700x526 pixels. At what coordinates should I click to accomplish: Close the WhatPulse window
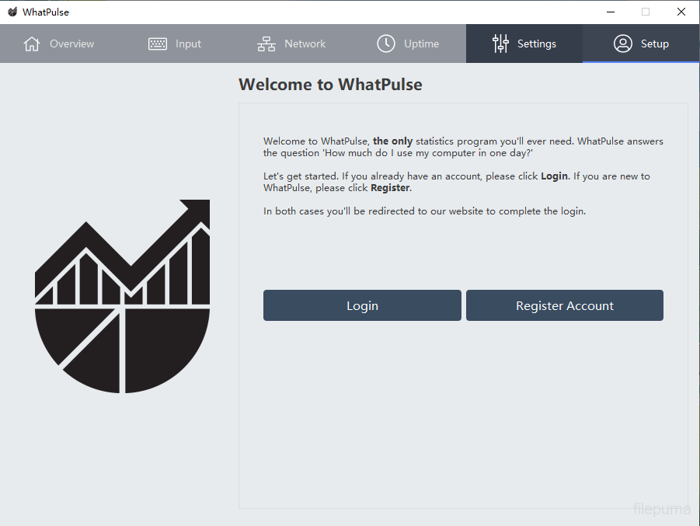coord(681,12)
